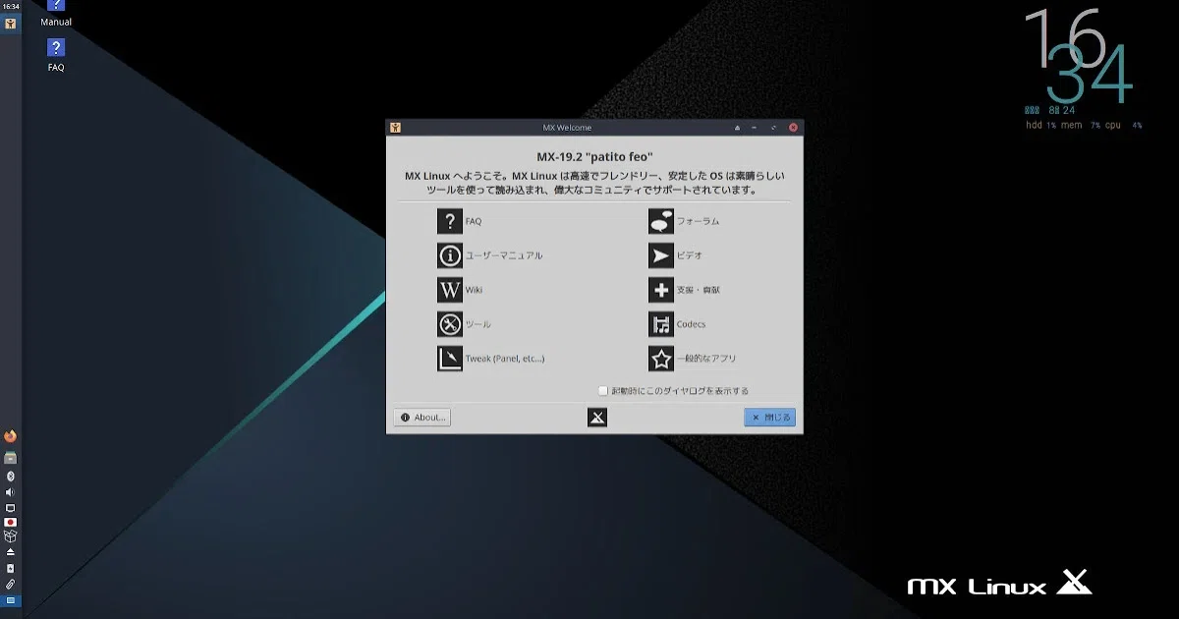Image resolution: width=1179 pixels, height=619 pixels.
Task: Launch the Codecs installer icon
Action: pos(660,324)
